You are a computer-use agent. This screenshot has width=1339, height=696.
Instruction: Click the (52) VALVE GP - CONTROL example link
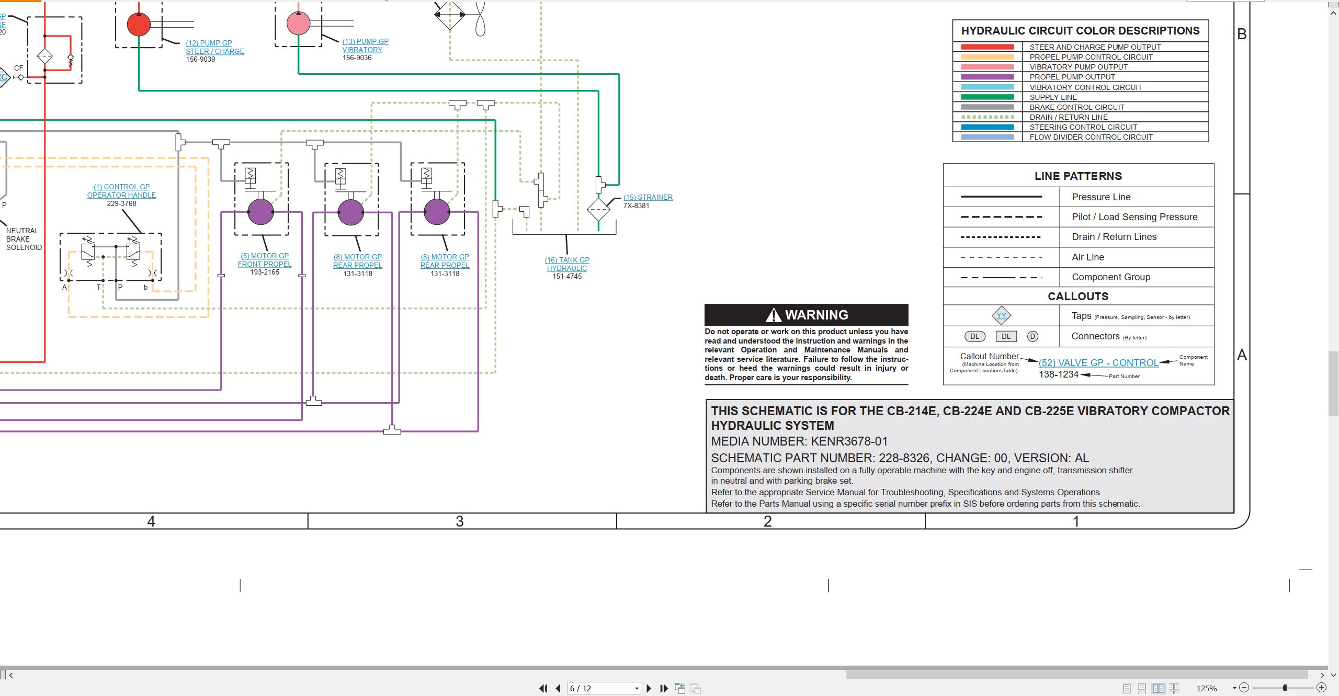pyautogui.click(x=1098, y=362)
